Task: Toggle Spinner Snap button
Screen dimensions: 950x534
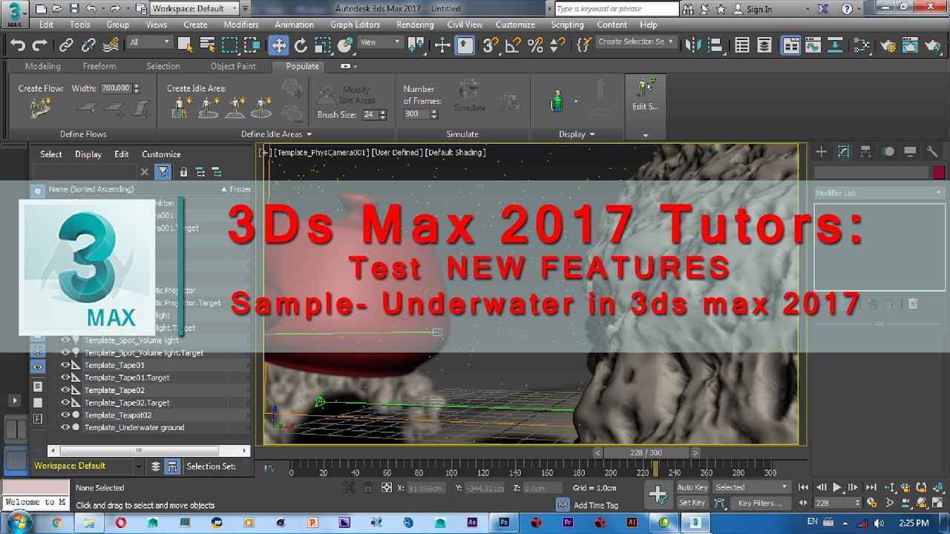Action: pyautogui.click(x=558, y=45)
